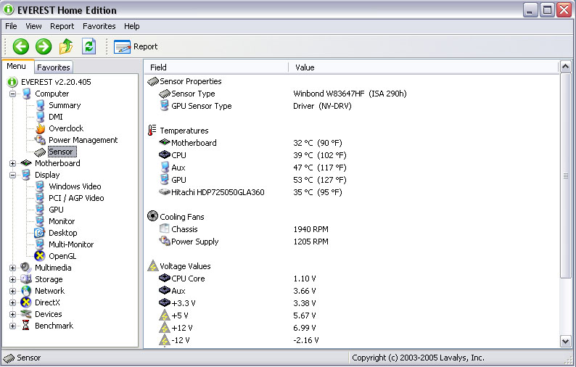Image resolution: width=576 pixels, height=367 pixels.
Task: Expand the Network tree node
Action: pos(12,291)
